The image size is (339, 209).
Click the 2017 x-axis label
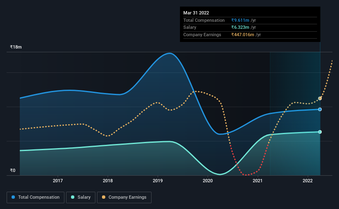(x=58, y=181)
